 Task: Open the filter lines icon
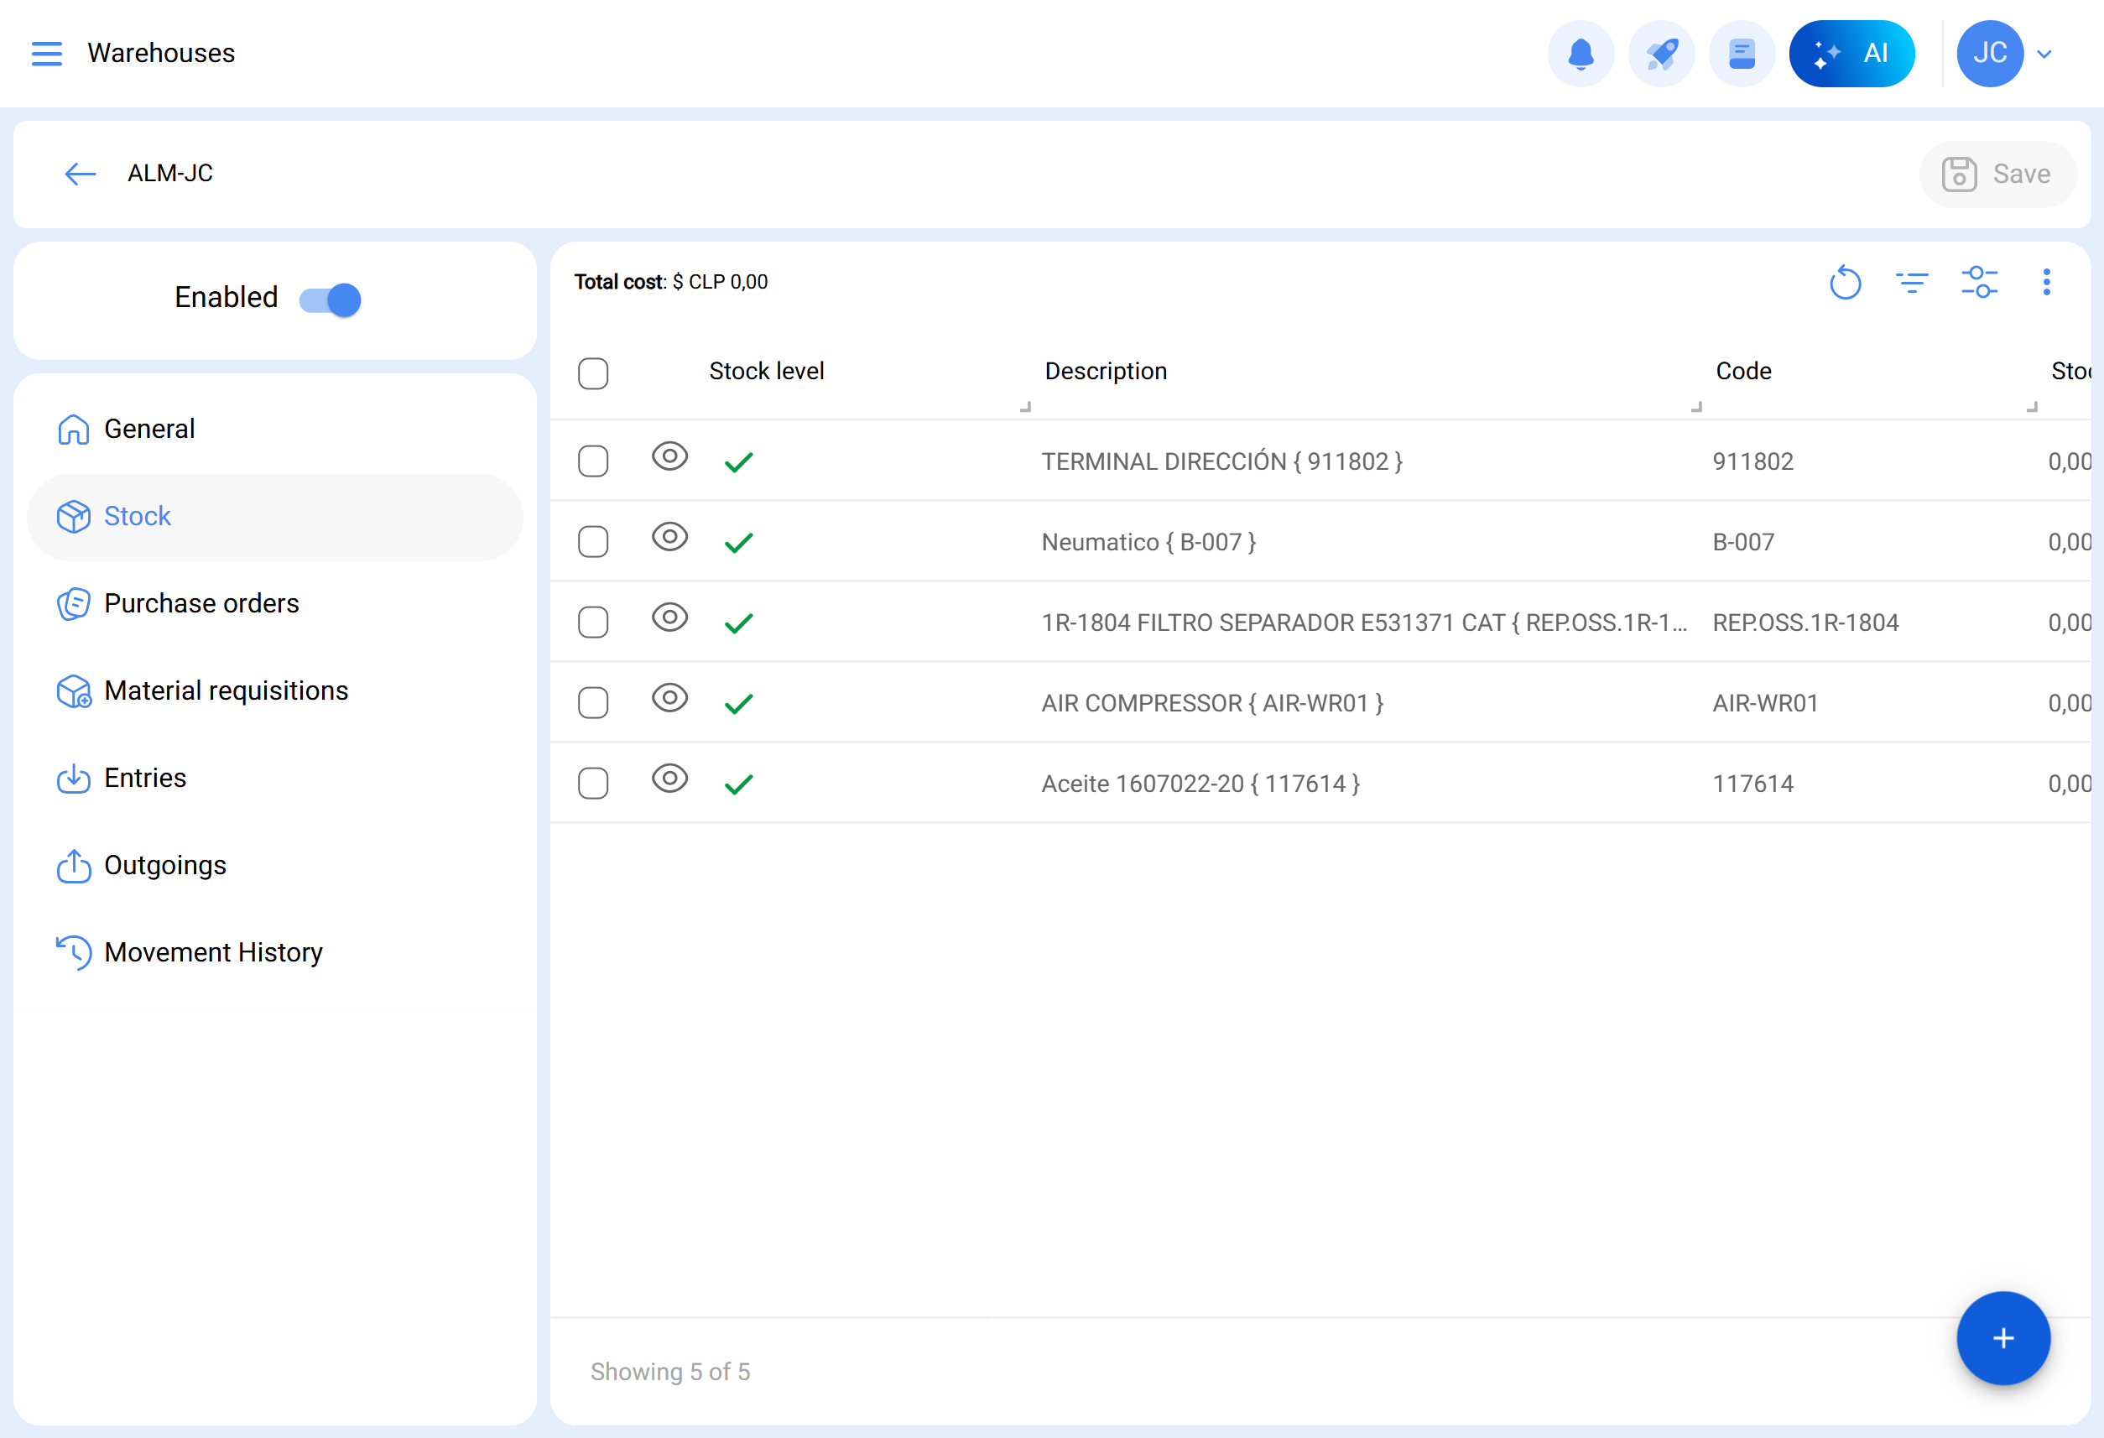coord(1911,283)
